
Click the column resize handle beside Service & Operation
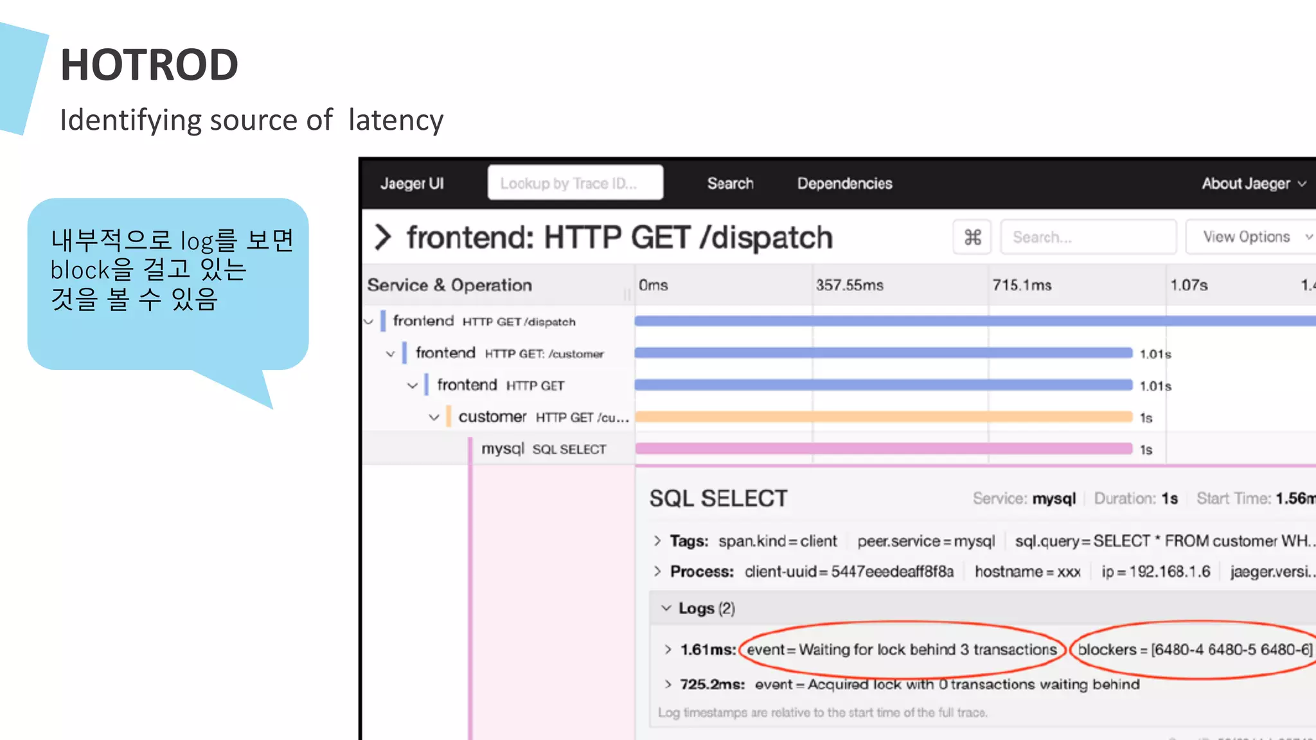pyautogui.click(x=627, y=295)
